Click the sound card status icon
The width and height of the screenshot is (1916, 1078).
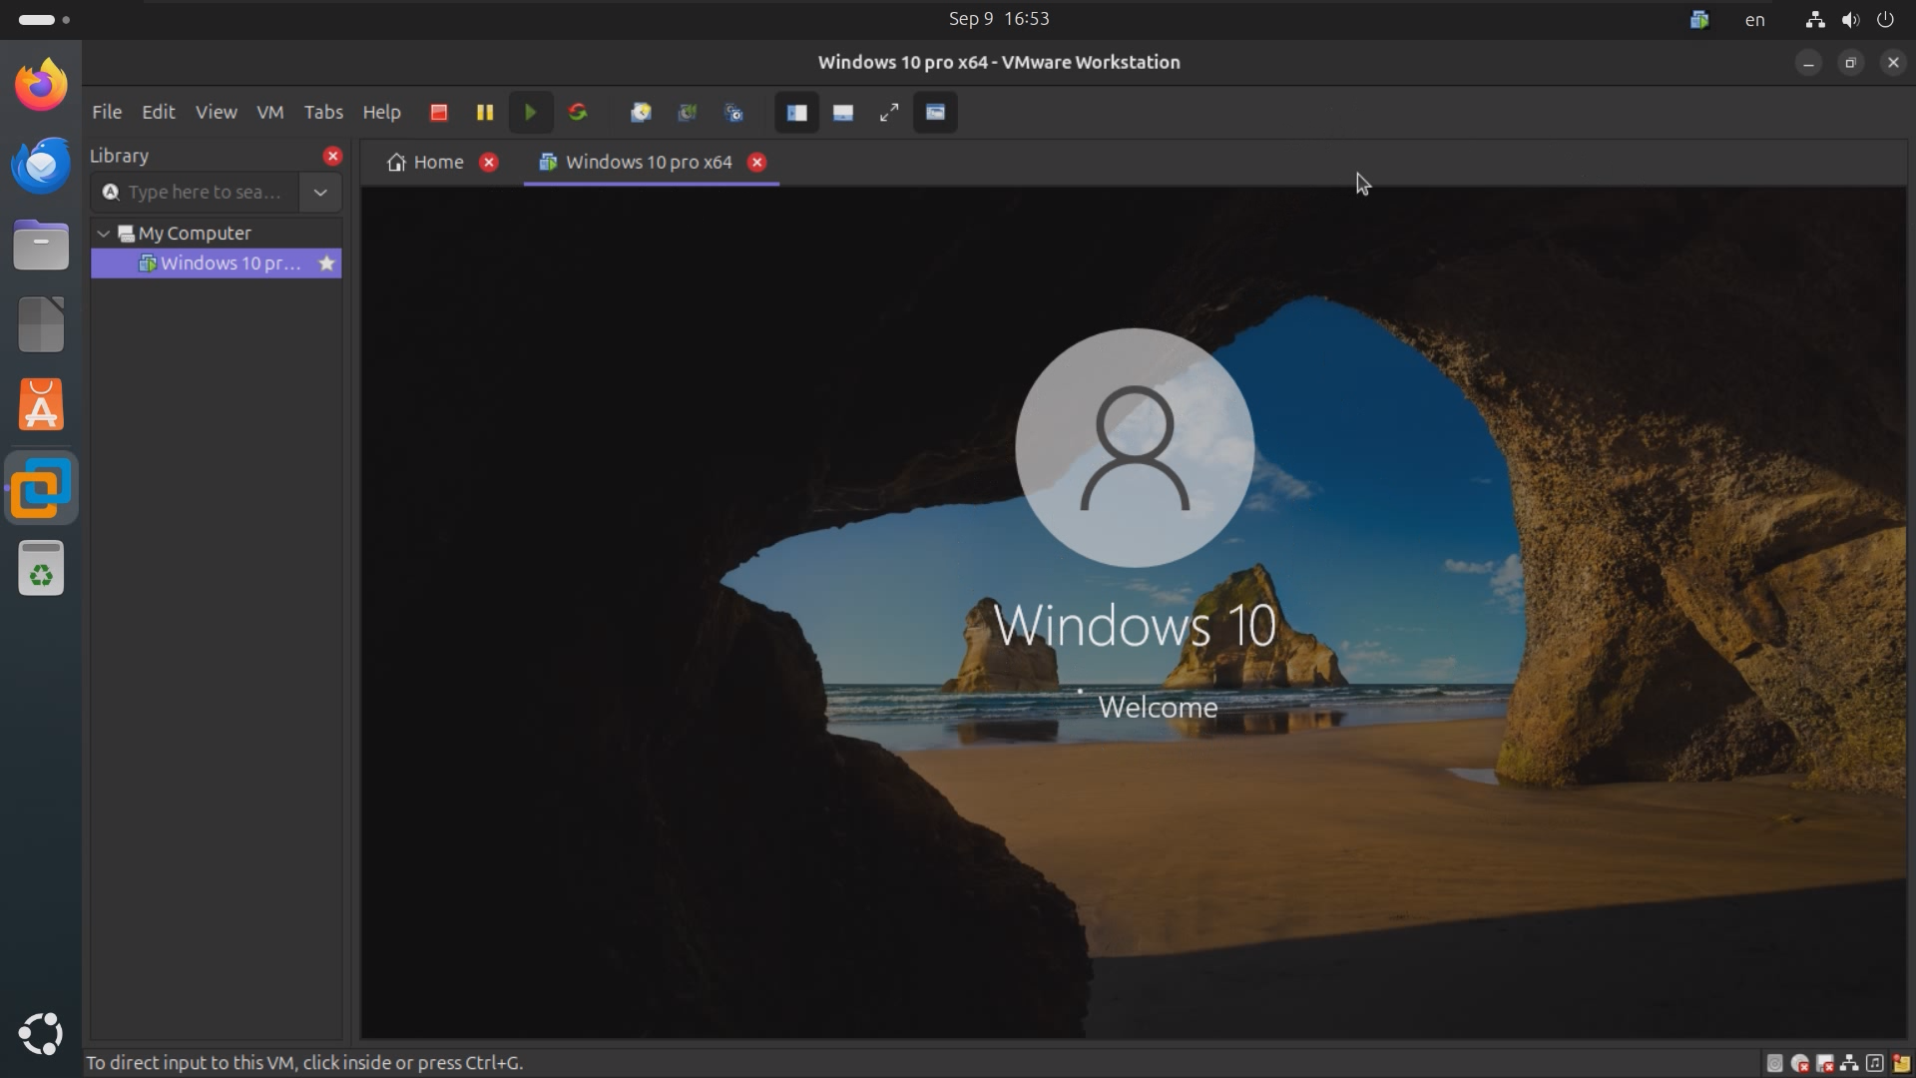[x=1875, y=1063]
